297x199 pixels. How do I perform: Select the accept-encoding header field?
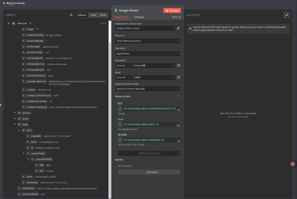click(33, 35)
